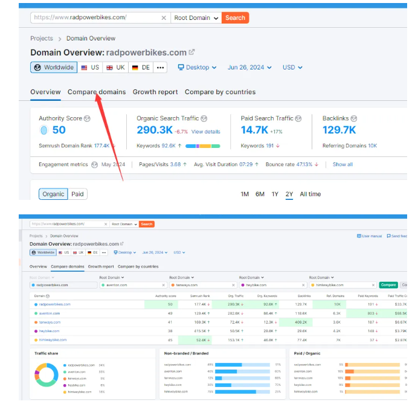Image resolution: width=418 pixels, height=407 pixels.
Task: Click orange Search button in top screenshot
Action: (x=235, y=18)
